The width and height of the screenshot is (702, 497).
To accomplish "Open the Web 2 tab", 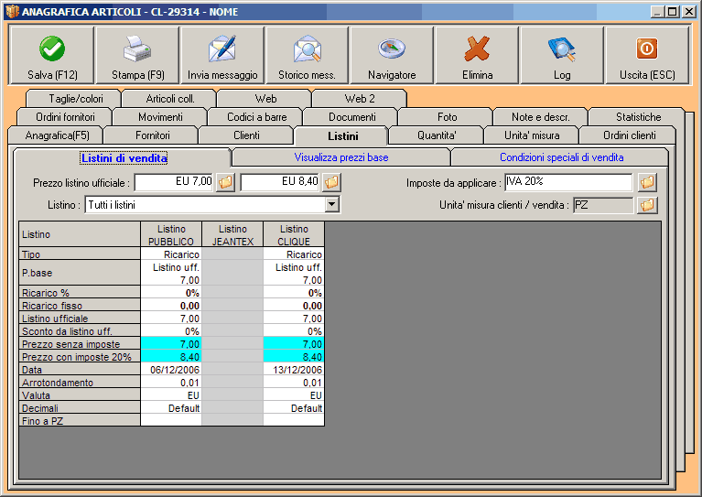I will click(360, 99).
